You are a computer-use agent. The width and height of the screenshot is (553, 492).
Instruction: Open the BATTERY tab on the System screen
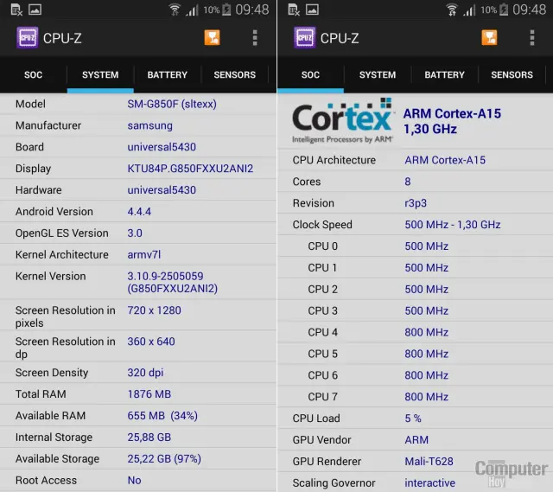pyautogui.click(x=167, y=75)
